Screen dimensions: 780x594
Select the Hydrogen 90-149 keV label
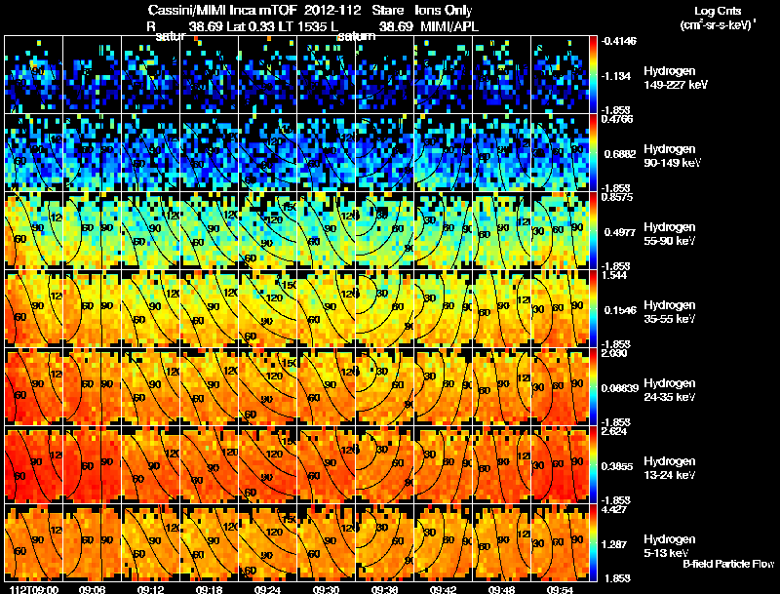coord(671,156)
